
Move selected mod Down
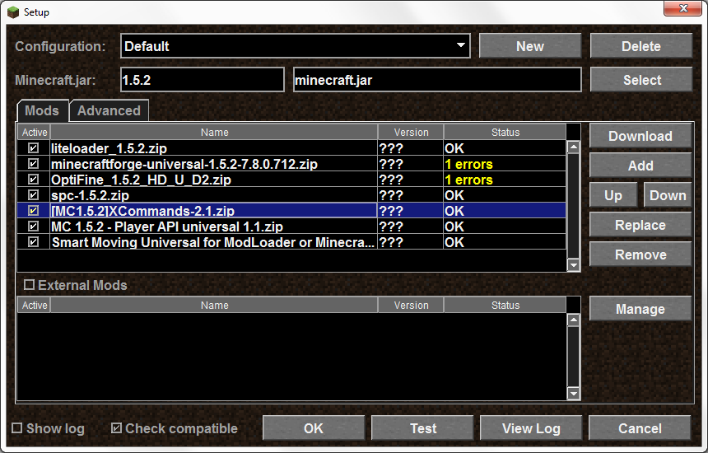click(668, 195)
